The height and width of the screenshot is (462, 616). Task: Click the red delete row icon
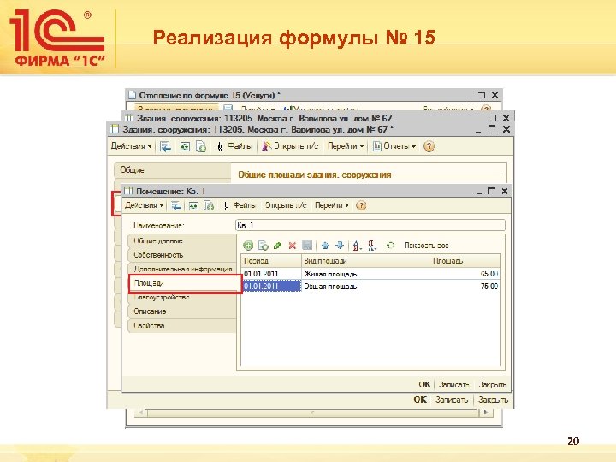click(292, 246)
